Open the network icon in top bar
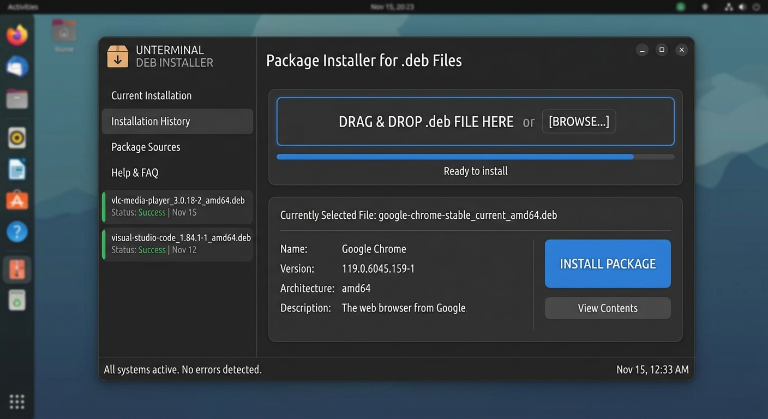Screen dimensions: 768x419 click(729, 7)
